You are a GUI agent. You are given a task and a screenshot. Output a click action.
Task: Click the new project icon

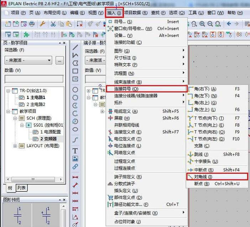coord(8,24)
